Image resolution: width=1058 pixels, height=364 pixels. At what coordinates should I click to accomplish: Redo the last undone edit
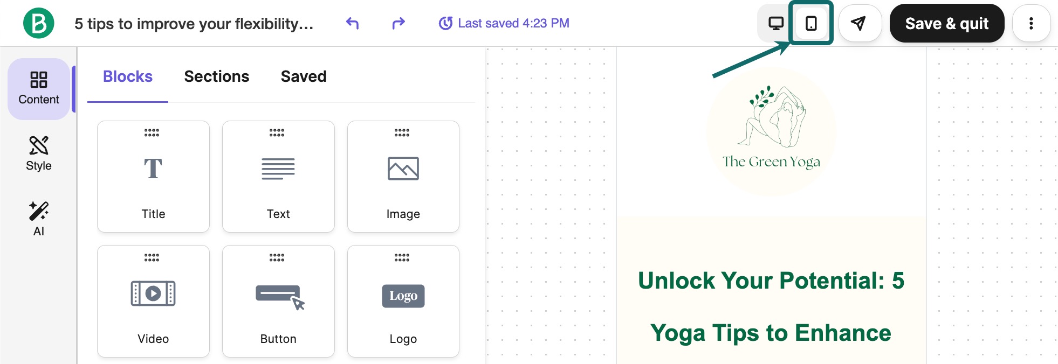coord(398,24)
